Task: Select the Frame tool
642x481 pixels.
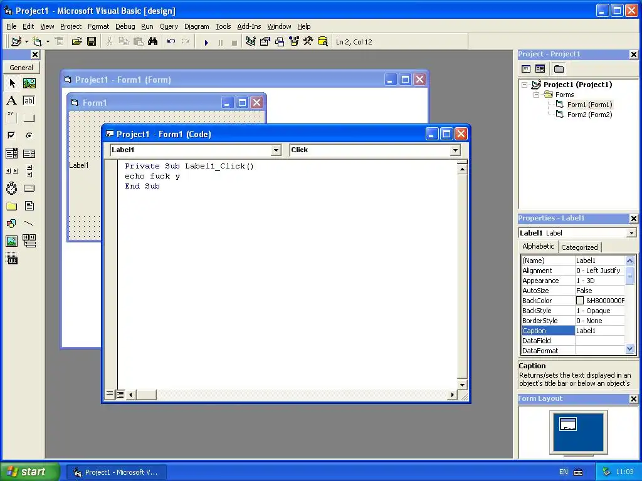Action: [x=12, y=118]
